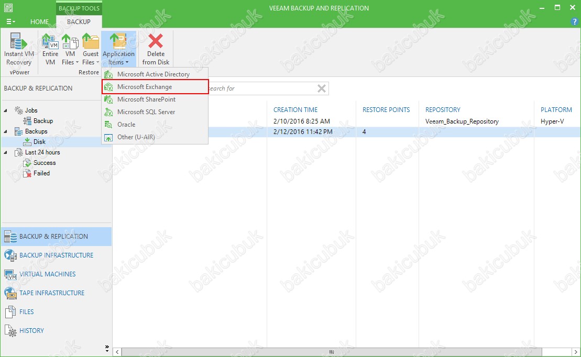This screenshot has height=357, width=581.
Task: Open the main application menu button
Action: pos(11,22)
